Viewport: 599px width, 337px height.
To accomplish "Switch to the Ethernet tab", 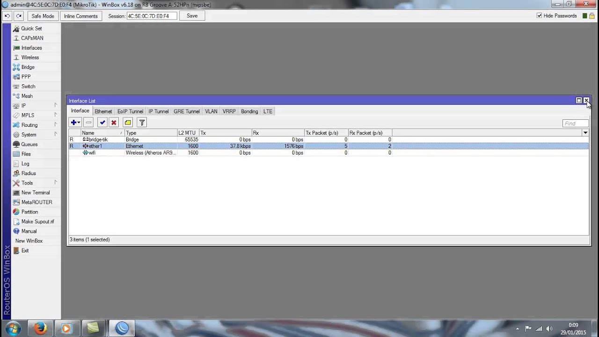I will pos(103,111).
